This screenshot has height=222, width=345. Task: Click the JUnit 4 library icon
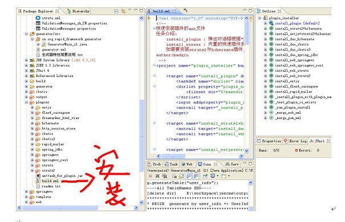32,71
